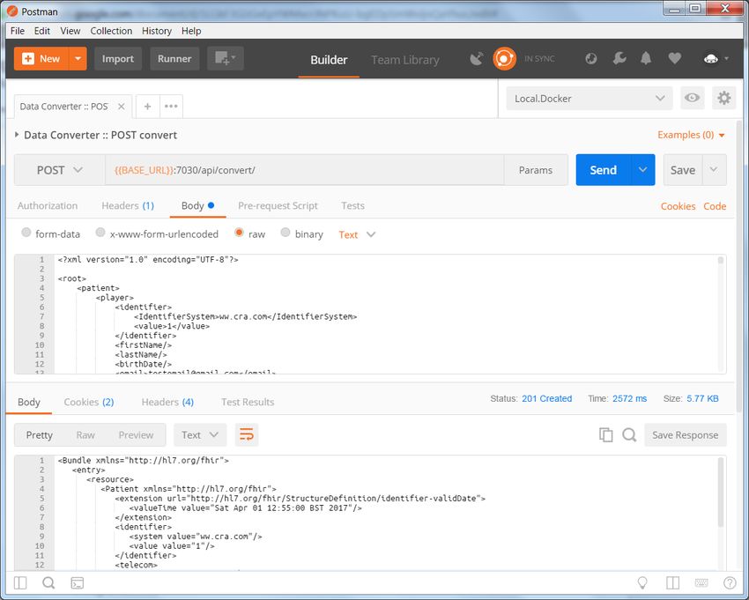Open the Runner button
The width and height of the screenshot is (749, 600).
pyautogui.click(x=174, y=59)
